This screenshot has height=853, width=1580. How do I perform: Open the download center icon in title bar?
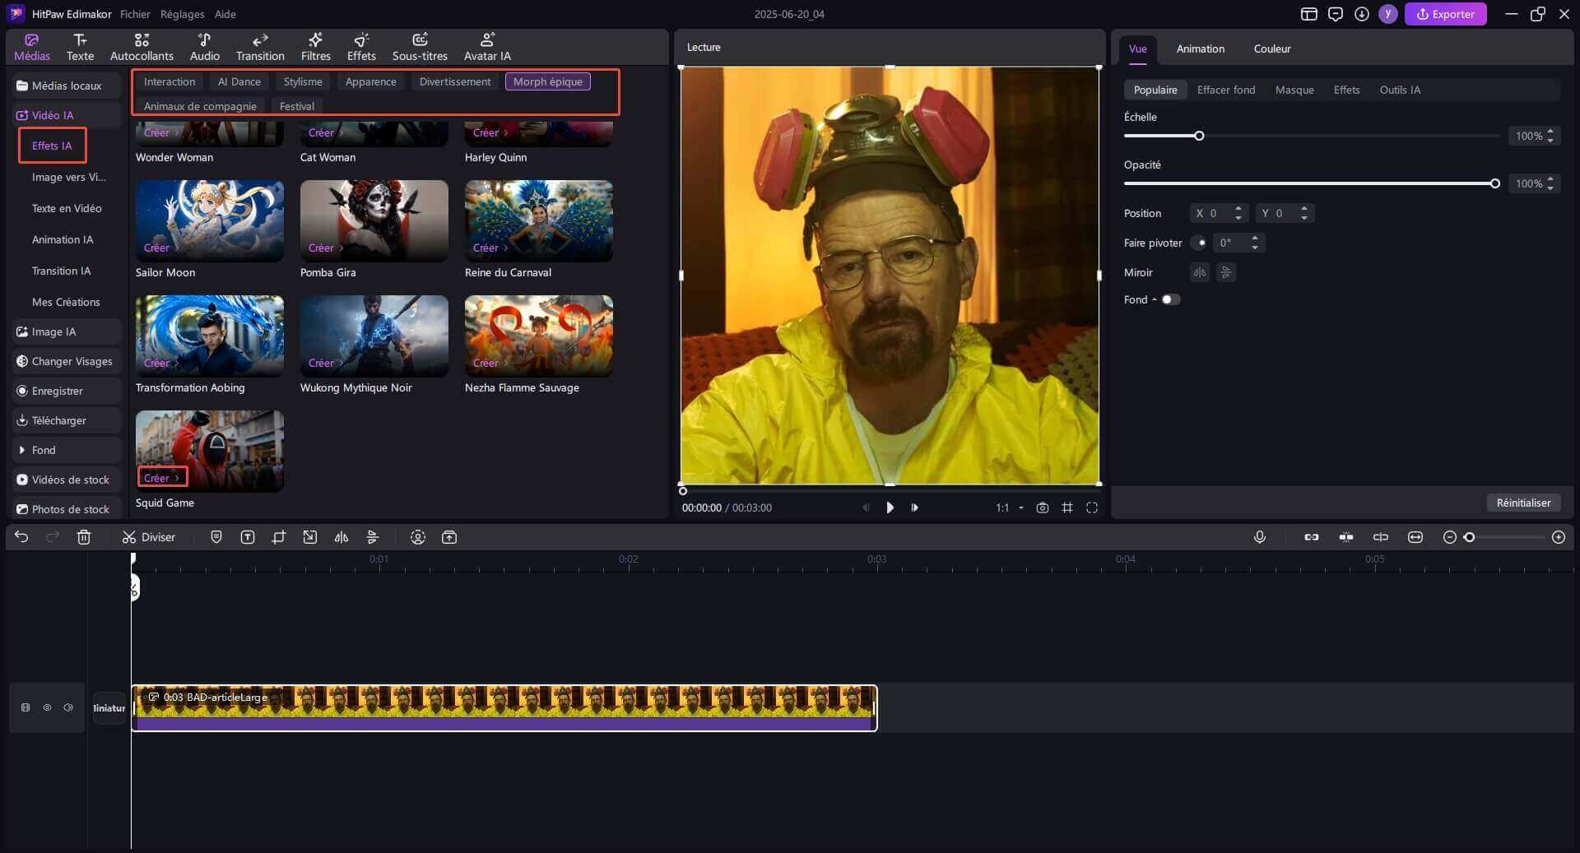[1362, 14]
